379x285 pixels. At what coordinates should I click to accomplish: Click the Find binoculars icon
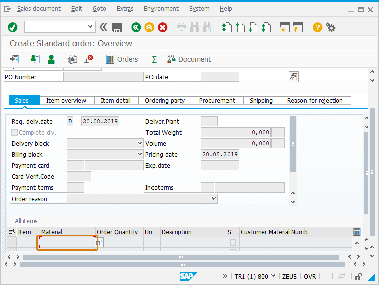point(195,27)
